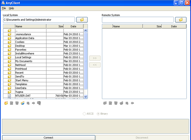Screen dimensions: 191x140
Task: Click the folder icon of the .moneydance row
Action: click(9, 34)
